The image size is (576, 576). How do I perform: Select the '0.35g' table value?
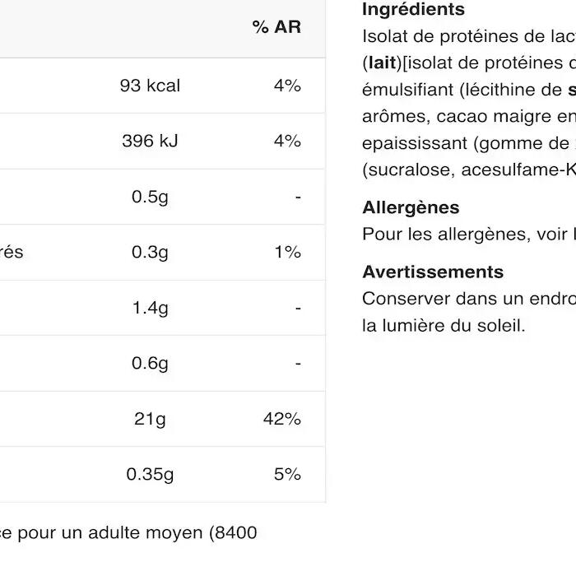click(150, 474)
